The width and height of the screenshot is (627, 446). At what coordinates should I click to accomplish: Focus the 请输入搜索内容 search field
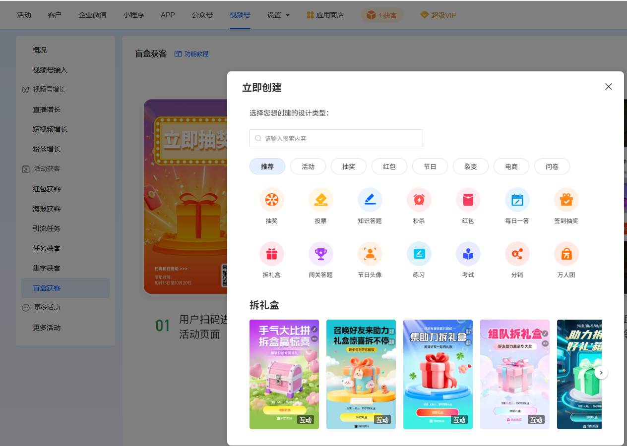tap(336, 138)
